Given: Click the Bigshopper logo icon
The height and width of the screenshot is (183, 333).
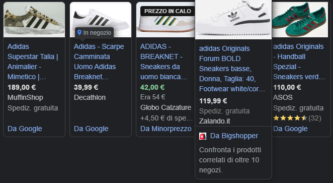Looking at the screenshot, I should (x=203, y=136).
